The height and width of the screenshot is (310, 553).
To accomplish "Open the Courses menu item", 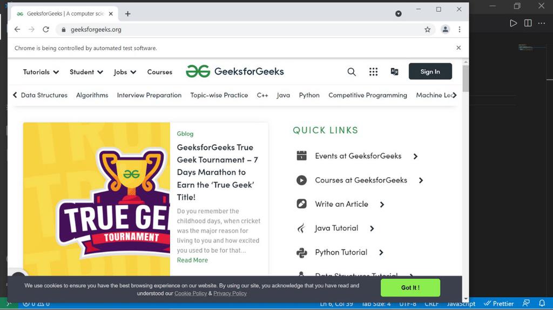I will [160, 72].
